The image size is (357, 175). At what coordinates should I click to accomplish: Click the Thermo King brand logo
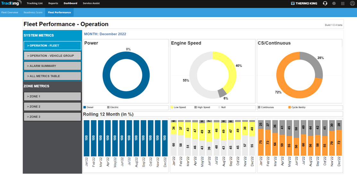click(x=304, y=4)
